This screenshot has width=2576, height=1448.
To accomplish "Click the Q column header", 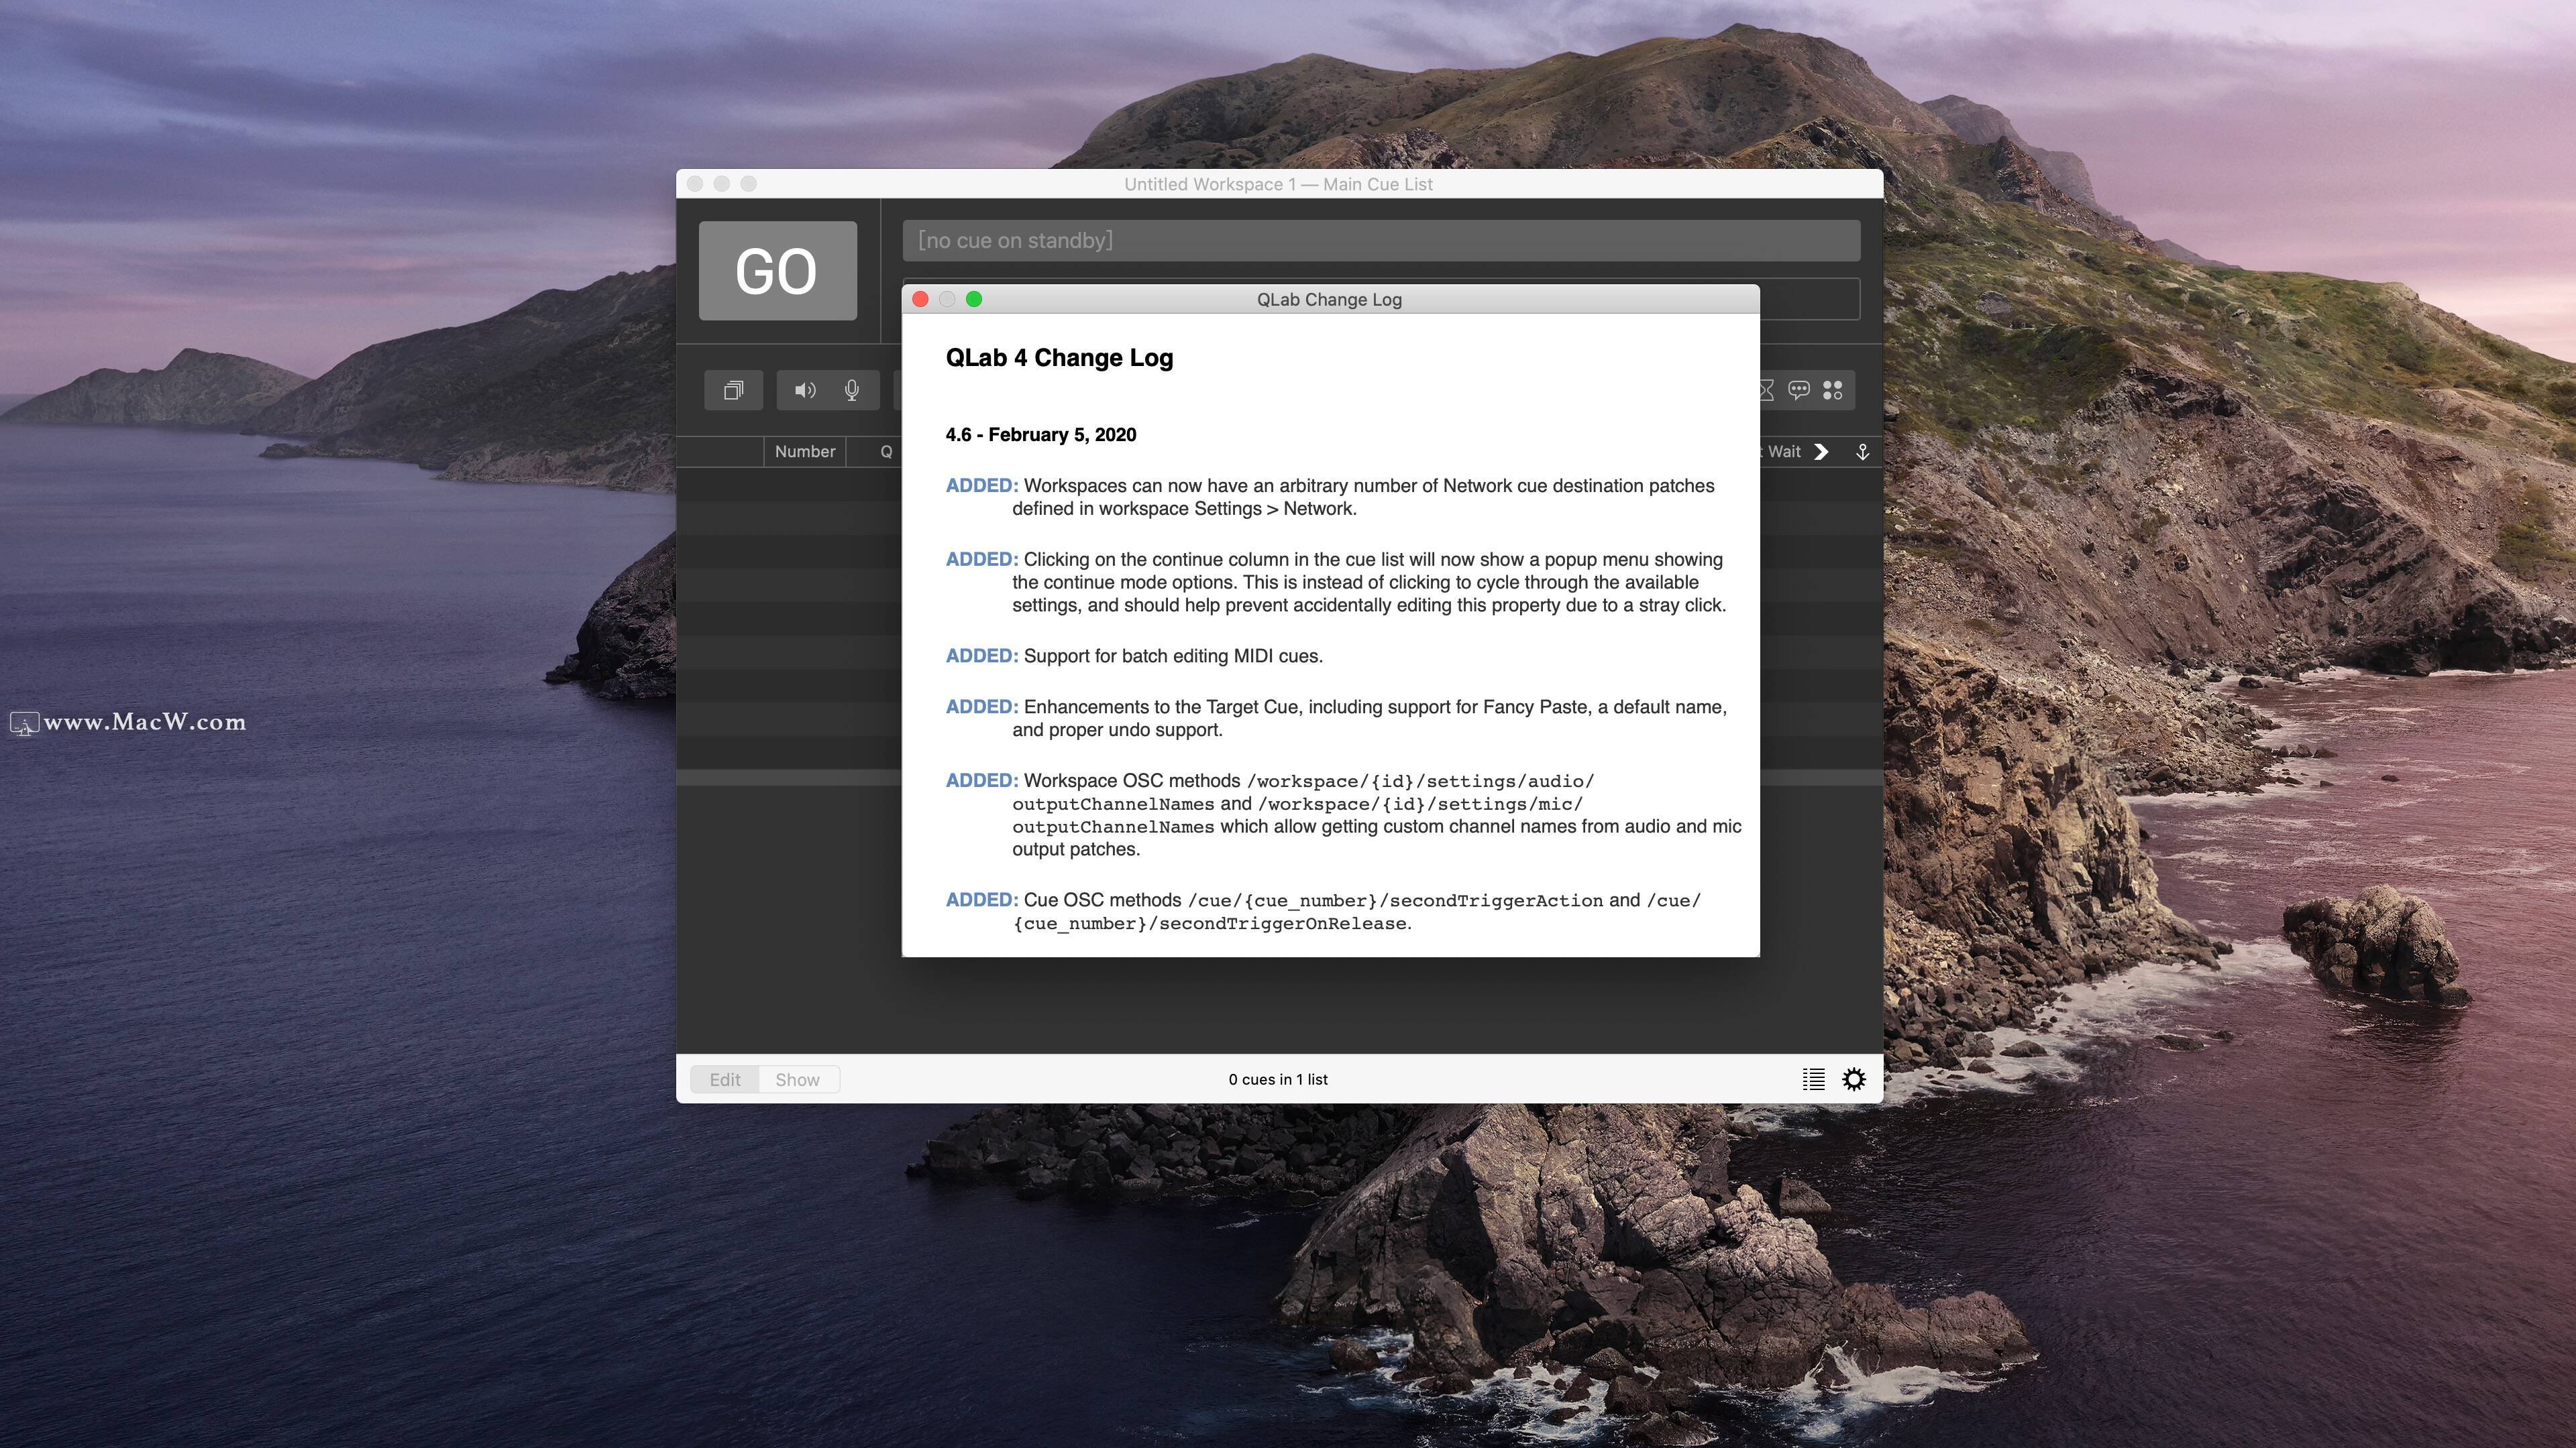I will (x=885, y=452).
